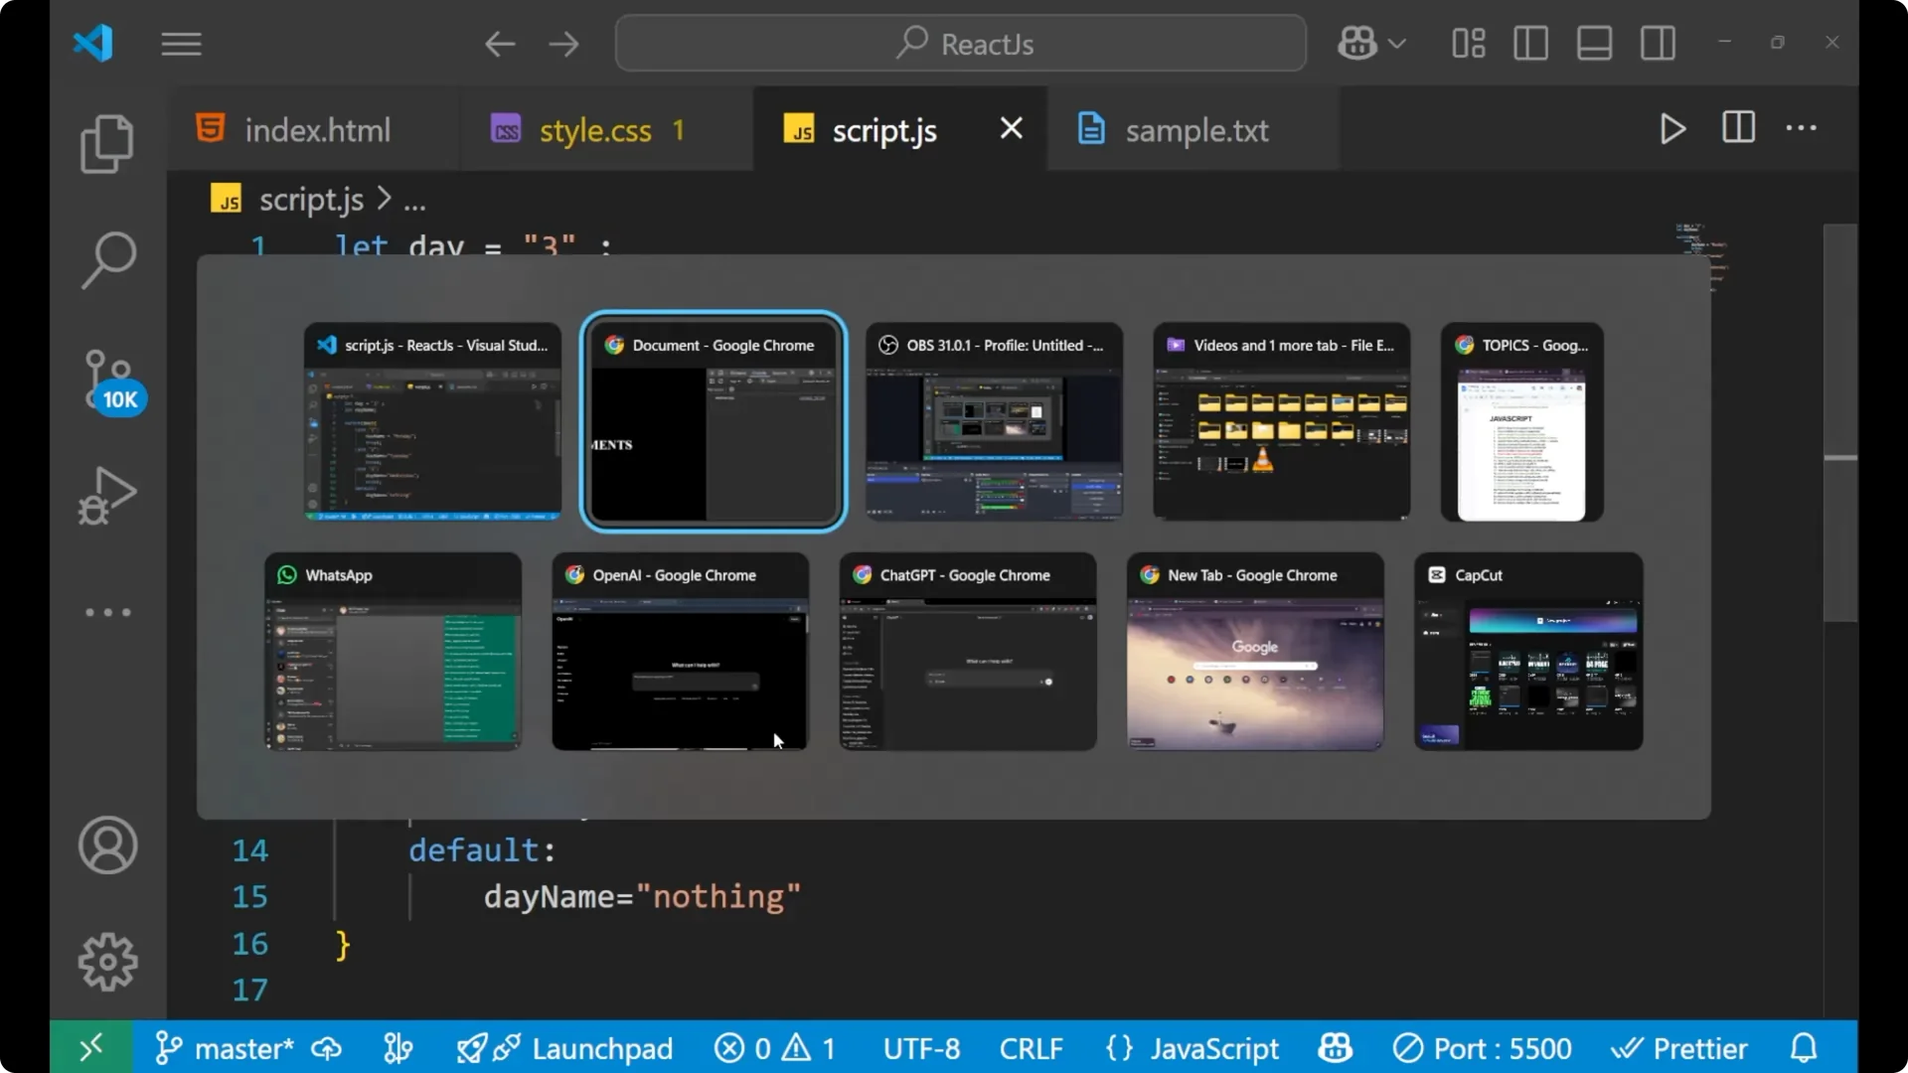Screen dimensions: 1908x1073
Task: Switch to the style.css tab
Action: (x=594, y=130)
